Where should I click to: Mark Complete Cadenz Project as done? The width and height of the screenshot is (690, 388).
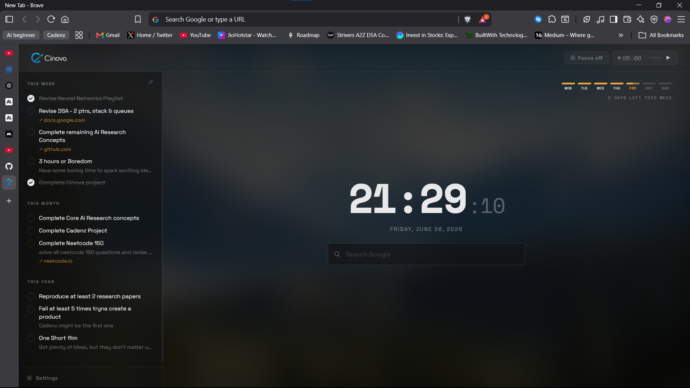[x=31, y=231]
